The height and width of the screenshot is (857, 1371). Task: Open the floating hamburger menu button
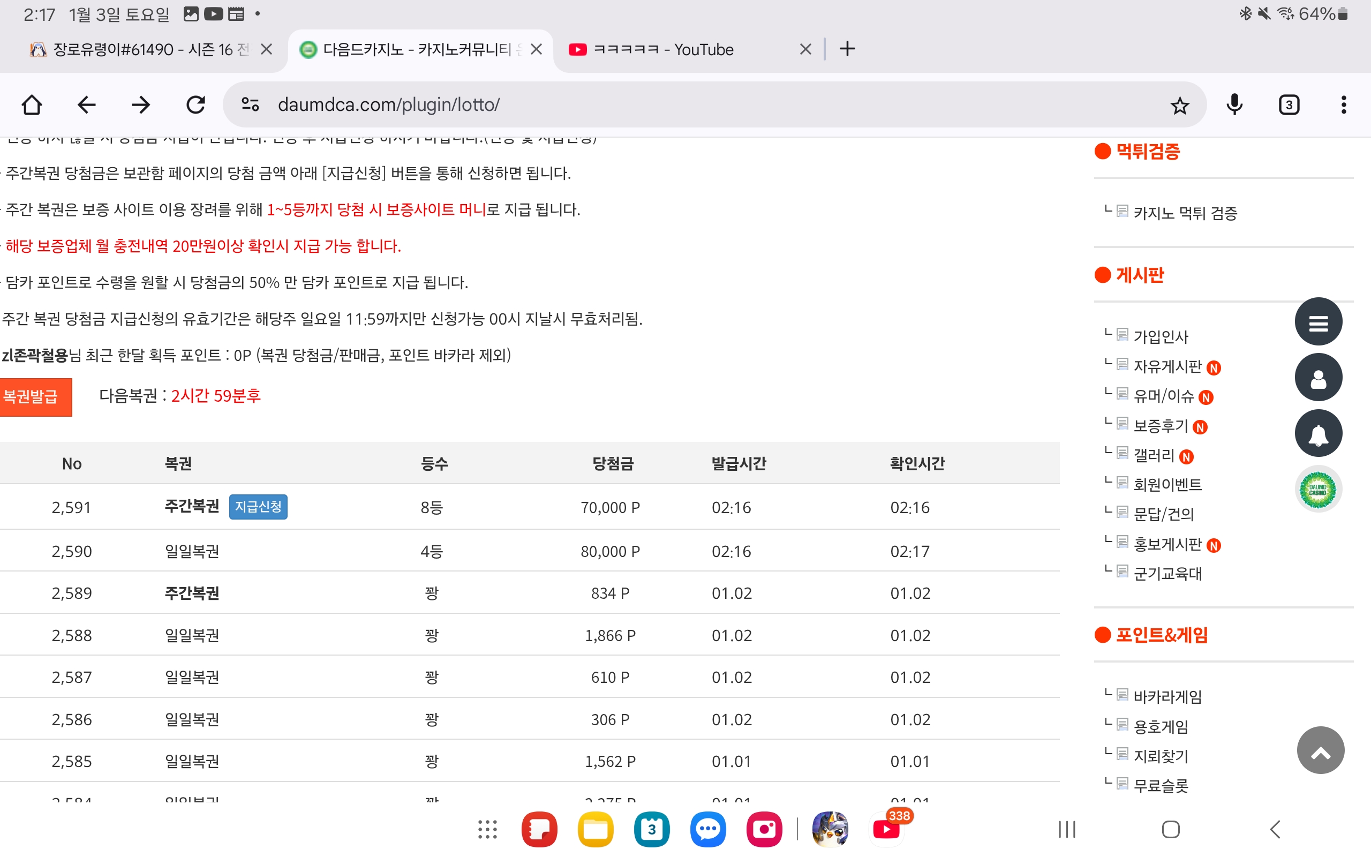(x=1318, y=322)
